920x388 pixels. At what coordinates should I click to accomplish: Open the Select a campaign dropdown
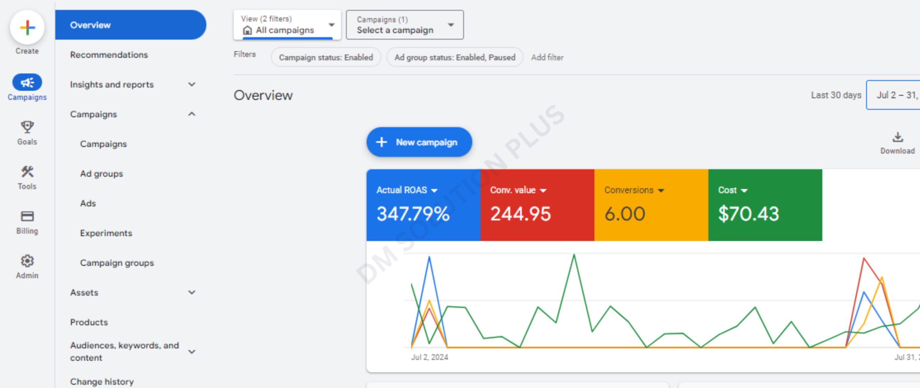pos(404,25)
